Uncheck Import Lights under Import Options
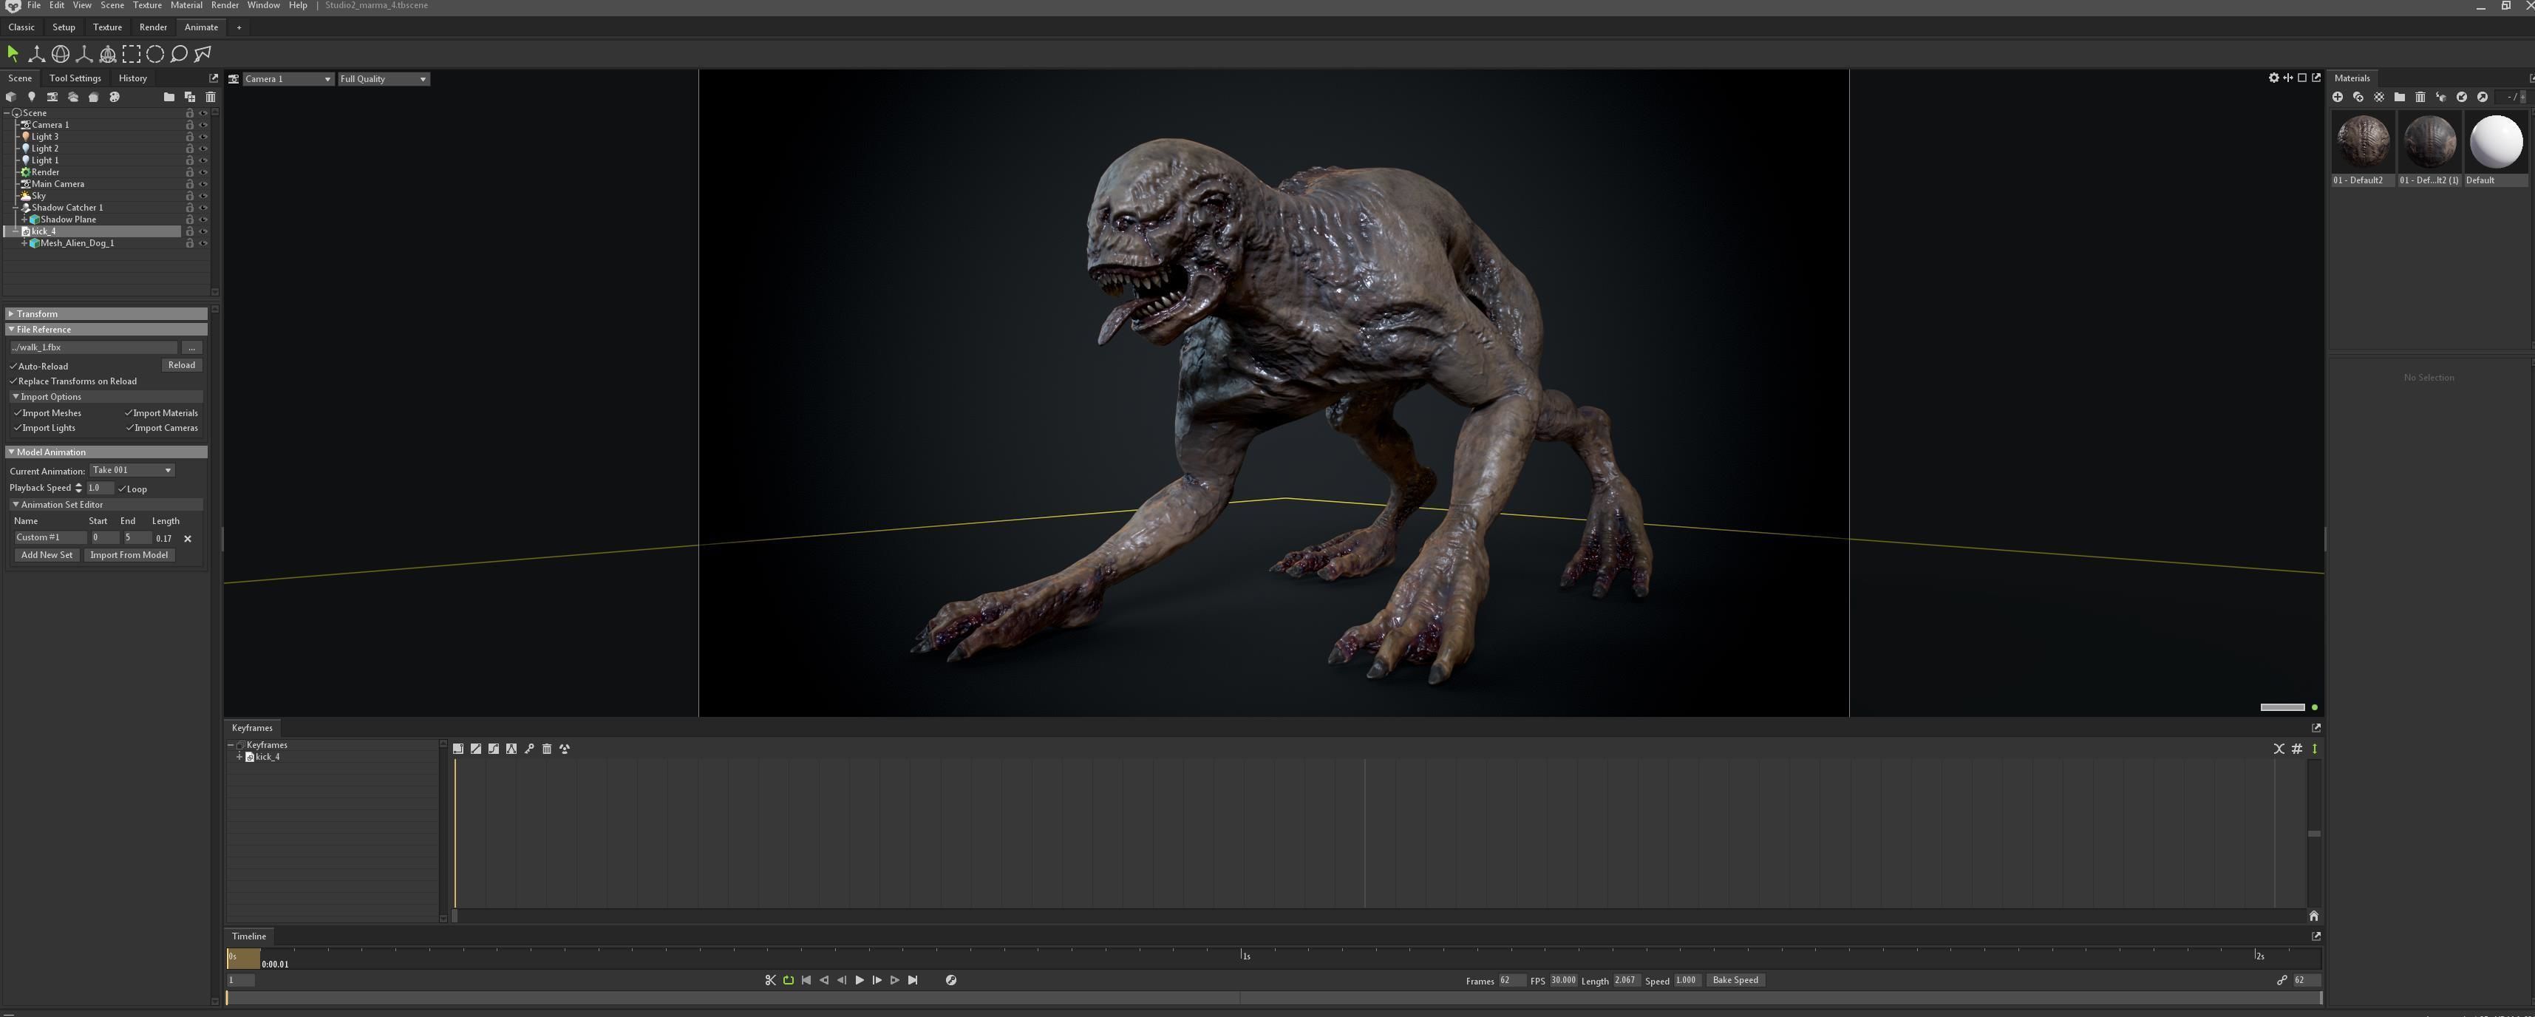Image resolution: width=2535 pixels, height=1017 pixels. pyautogui.click(x=18, y=427)
